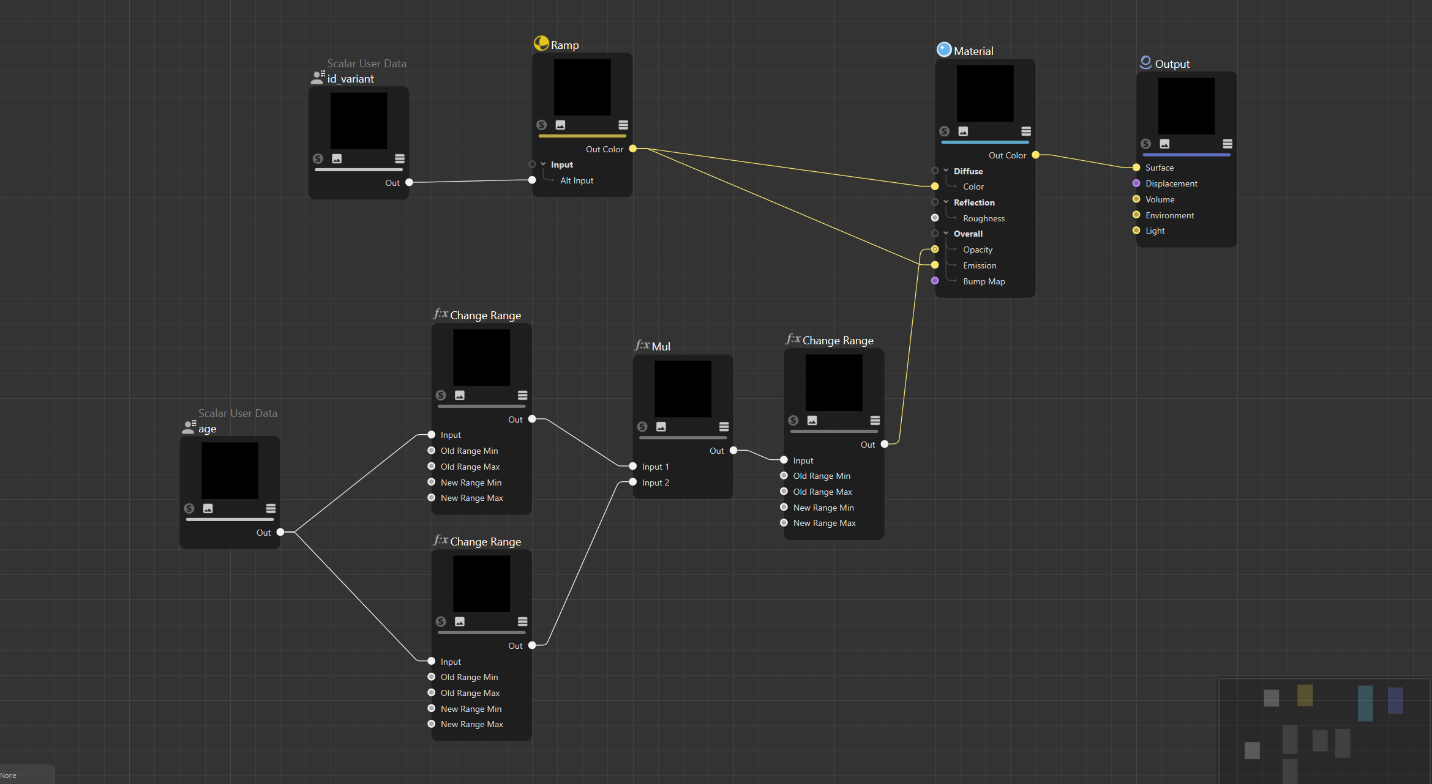
Task: Click the image preview icon on Material node
Action: (x=963, y=131)
